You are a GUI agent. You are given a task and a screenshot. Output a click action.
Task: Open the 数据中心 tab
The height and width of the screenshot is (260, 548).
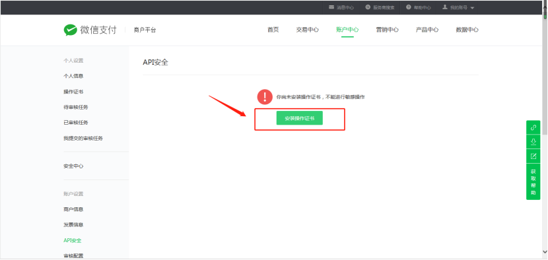tap(467, 30)
